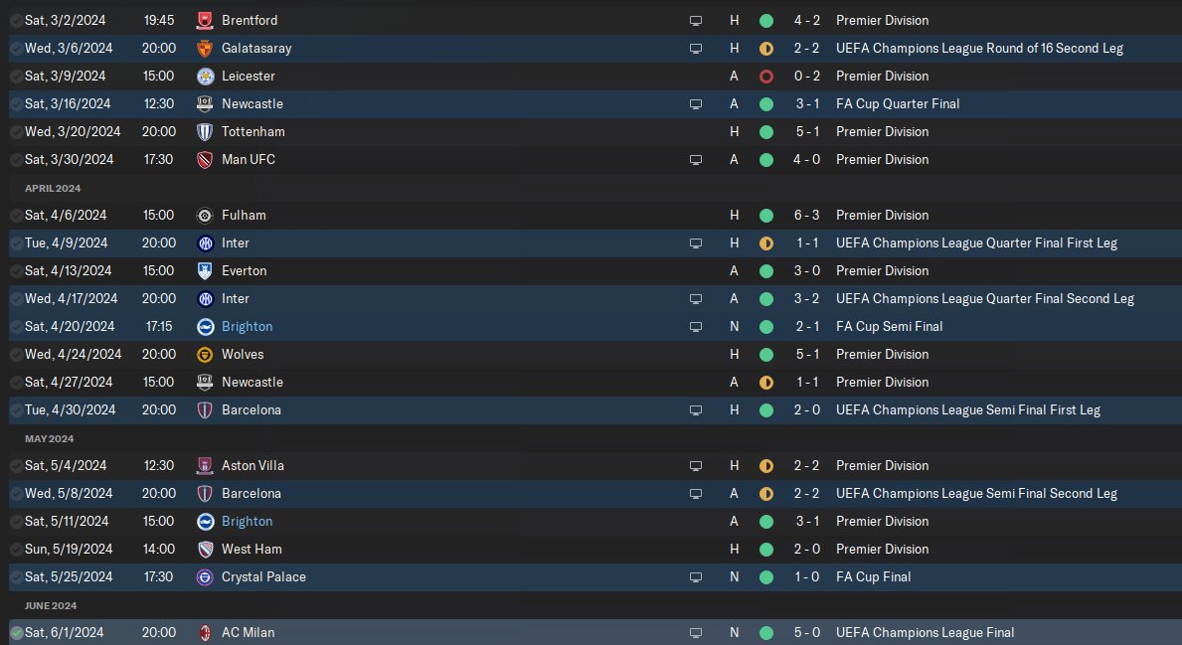Open Brighton link on 5/11/2024 fixture

pyautogui.click(x=248, y=522)
